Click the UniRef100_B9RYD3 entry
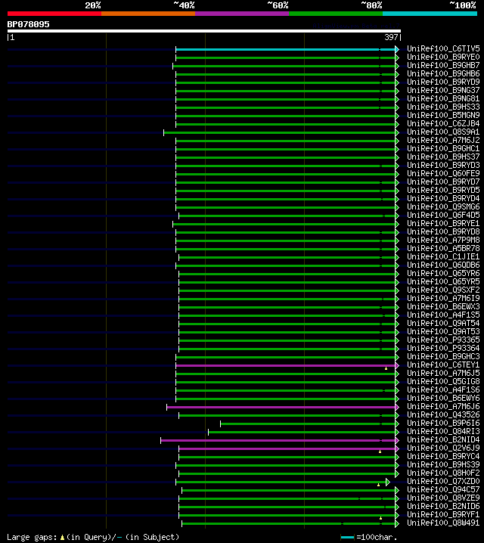484x543 pixels. point(443,165)
